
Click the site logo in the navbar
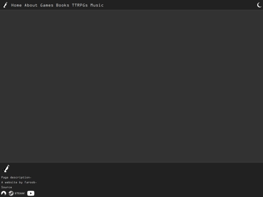click(5, 5)
